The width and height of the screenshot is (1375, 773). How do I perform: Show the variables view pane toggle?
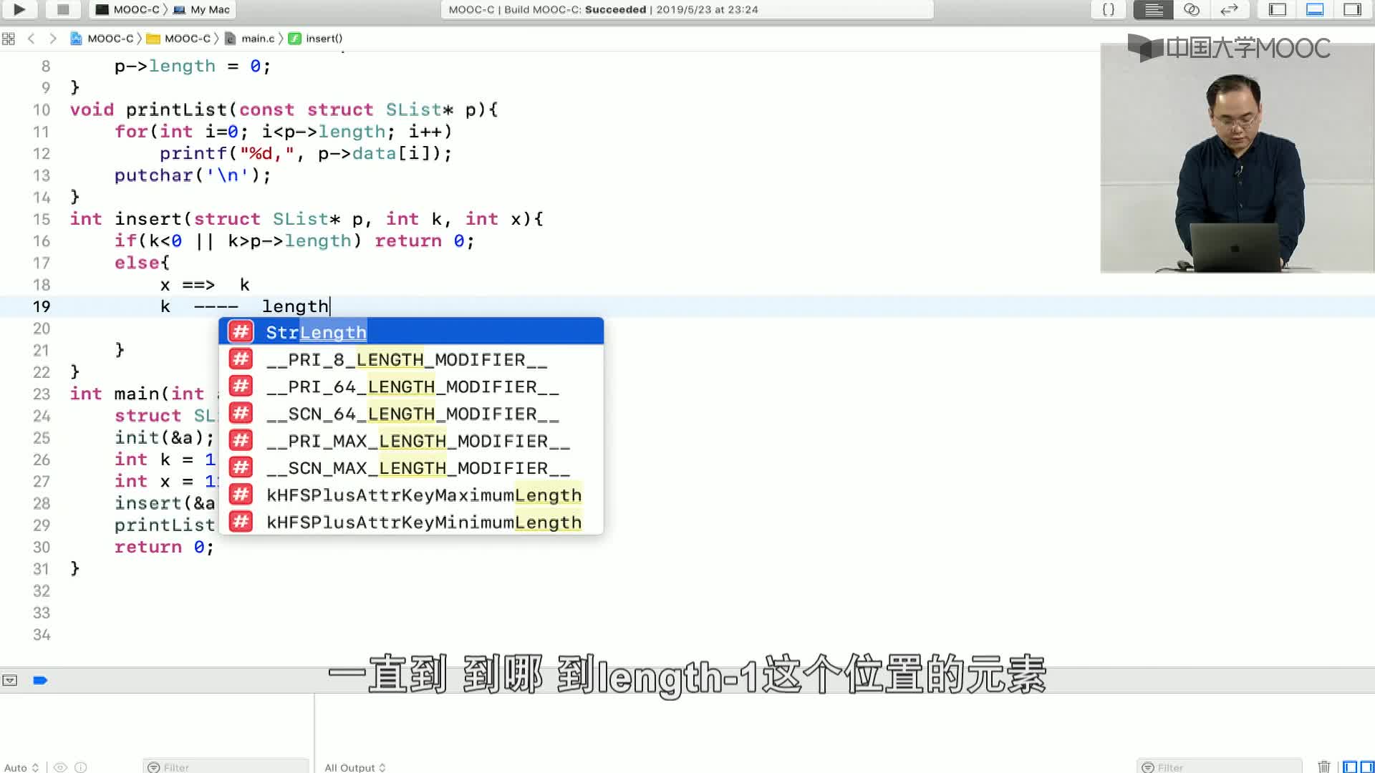tap(1349, 767)
